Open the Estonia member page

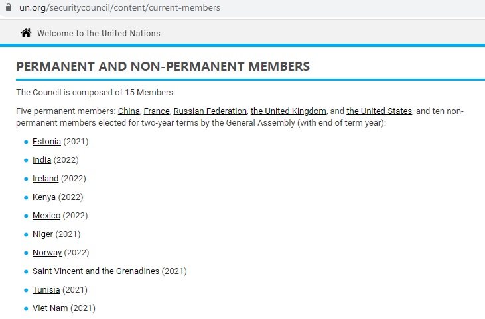[x=46, y=142]
